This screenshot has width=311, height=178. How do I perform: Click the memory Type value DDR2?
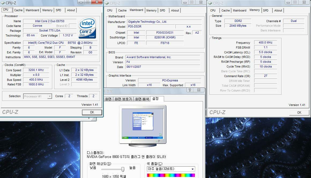[238, 21]
